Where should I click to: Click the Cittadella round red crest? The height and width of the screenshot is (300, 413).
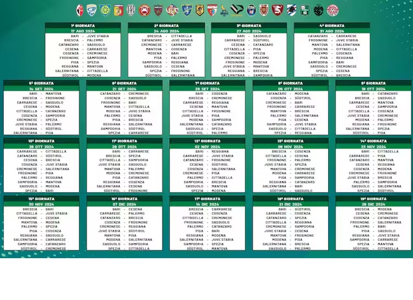point(144,10)
